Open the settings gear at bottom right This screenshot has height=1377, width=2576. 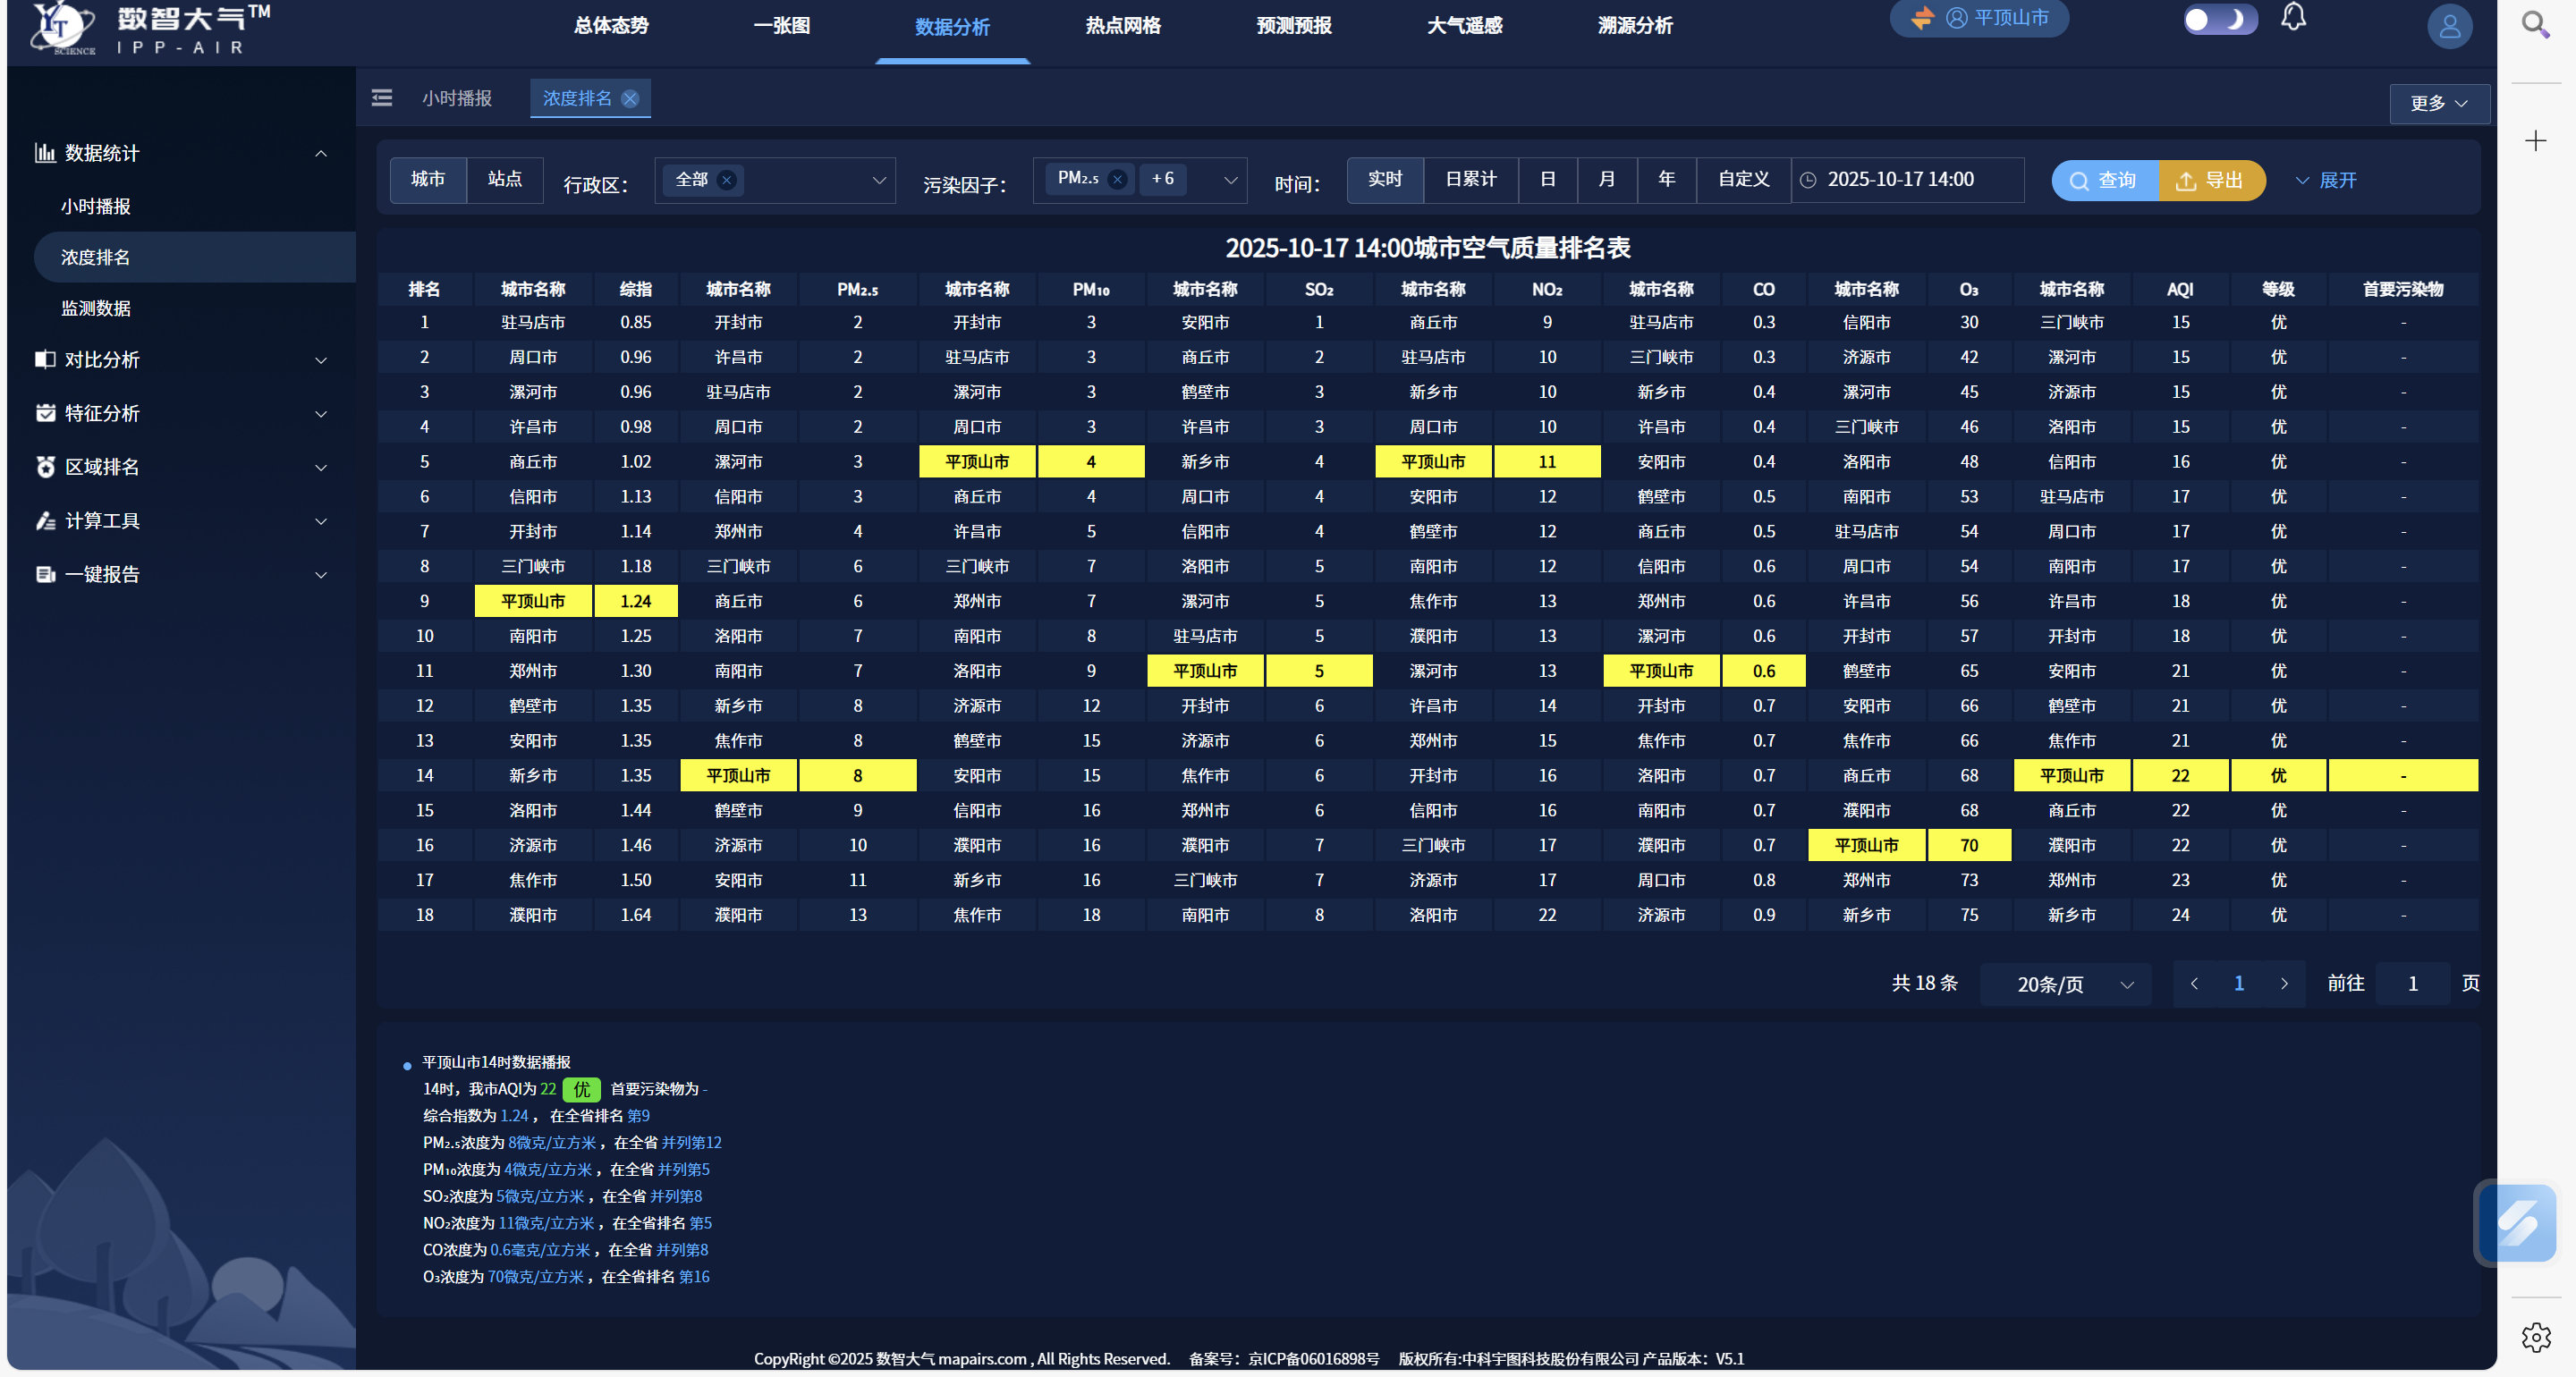[x=2535, y=1337]
